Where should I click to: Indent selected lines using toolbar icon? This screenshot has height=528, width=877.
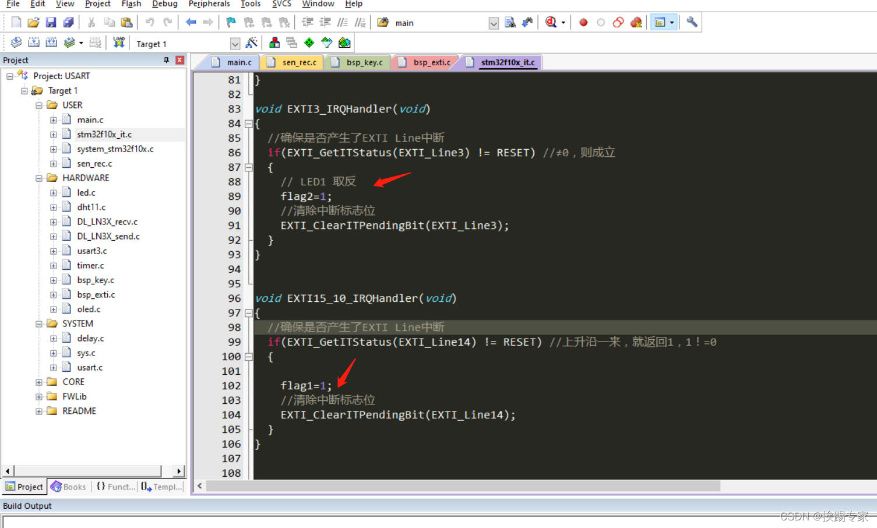pyautogui.click(x=307, y=23)
